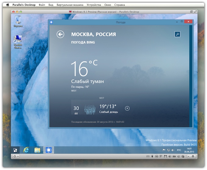Click the Parallels network adapter status icon

pyautogui.click(x=161, y=156)
